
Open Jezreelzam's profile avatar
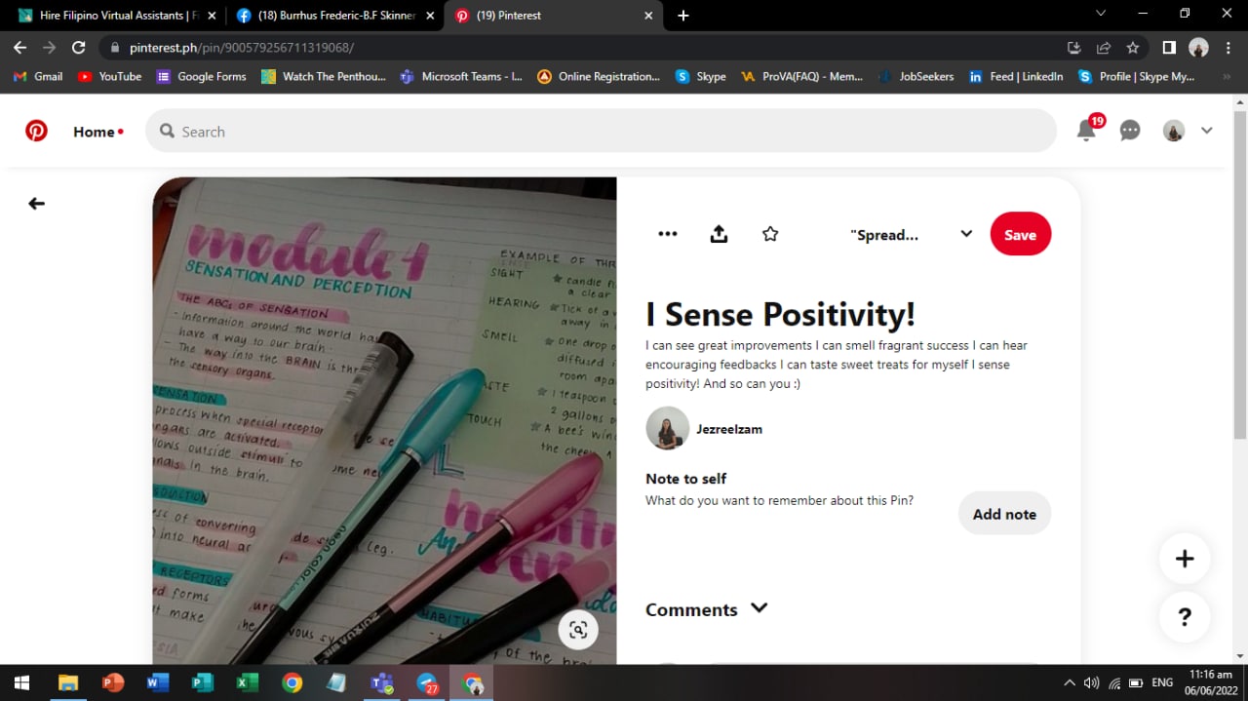[x=668, y=428]
